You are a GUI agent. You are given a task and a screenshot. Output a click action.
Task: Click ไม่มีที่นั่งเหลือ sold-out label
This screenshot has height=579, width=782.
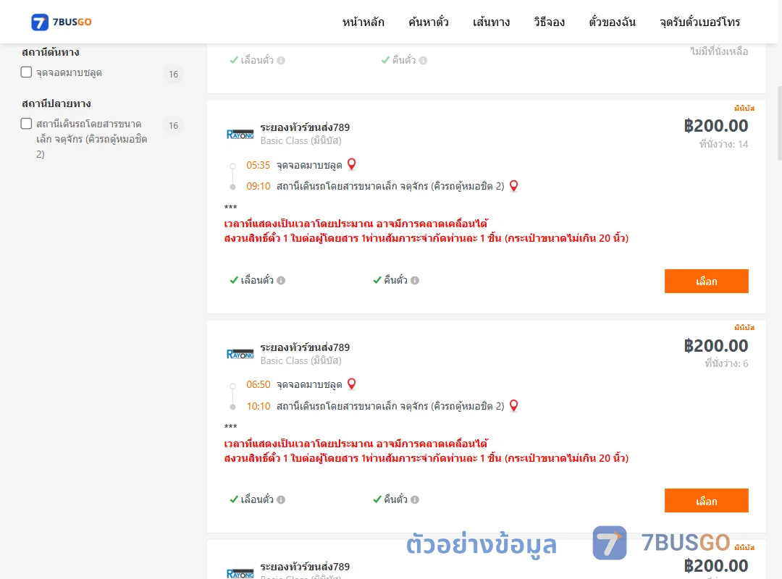(x=719, y=51)
